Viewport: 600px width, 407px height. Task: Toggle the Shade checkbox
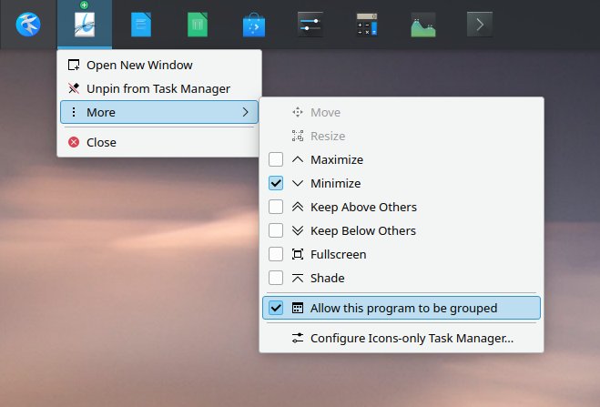tap(276, 278)
